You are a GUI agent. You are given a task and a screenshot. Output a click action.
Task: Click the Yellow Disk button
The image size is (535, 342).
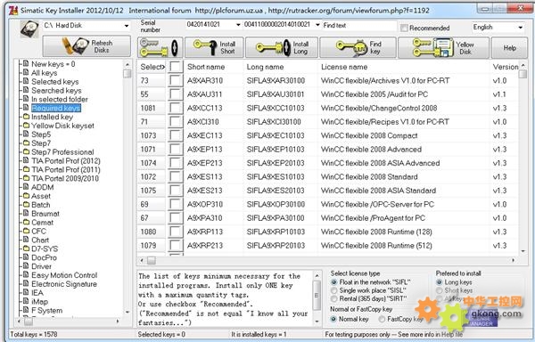(x=443, y=47)
